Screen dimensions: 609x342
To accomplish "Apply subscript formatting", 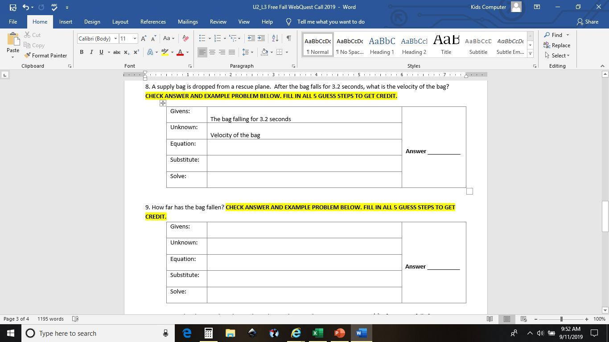I will (127, 53).
